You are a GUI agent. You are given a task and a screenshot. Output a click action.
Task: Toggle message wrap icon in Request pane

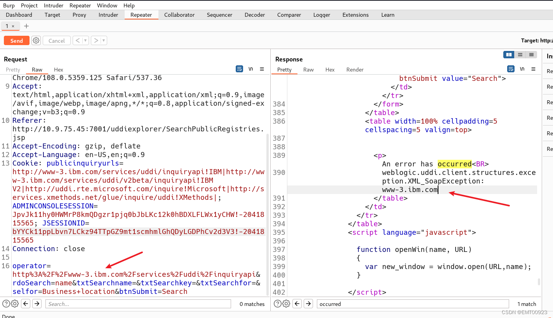(x=239, y=69)
